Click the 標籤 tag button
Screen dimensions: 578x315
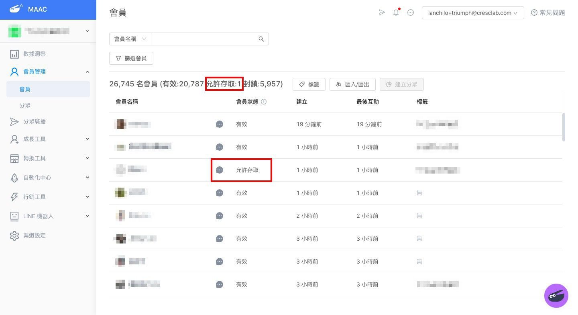(309, 84)
